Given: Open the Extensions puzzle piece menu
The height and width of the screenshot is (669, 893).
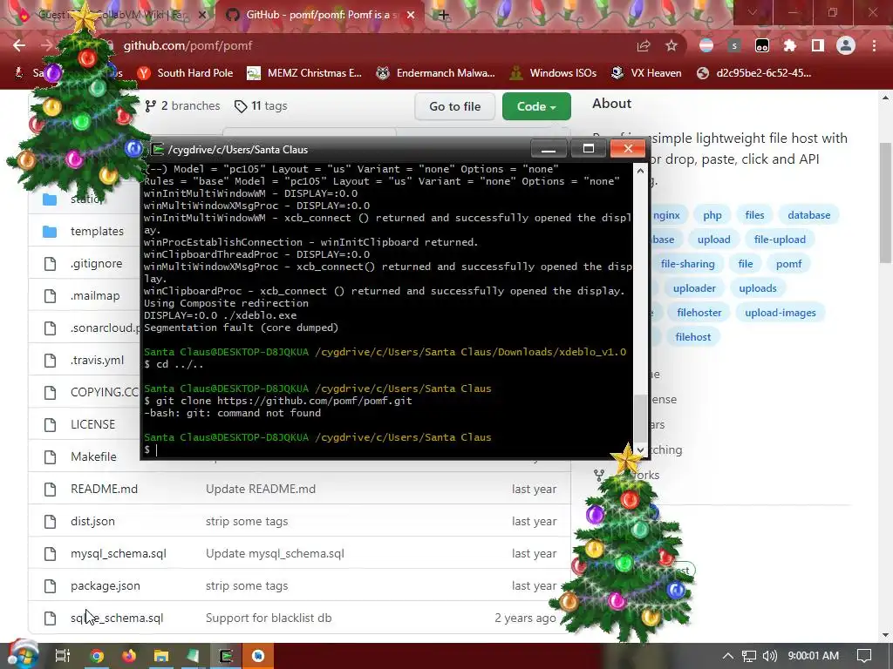Looking at the screenshot, I should coord(790,46).
